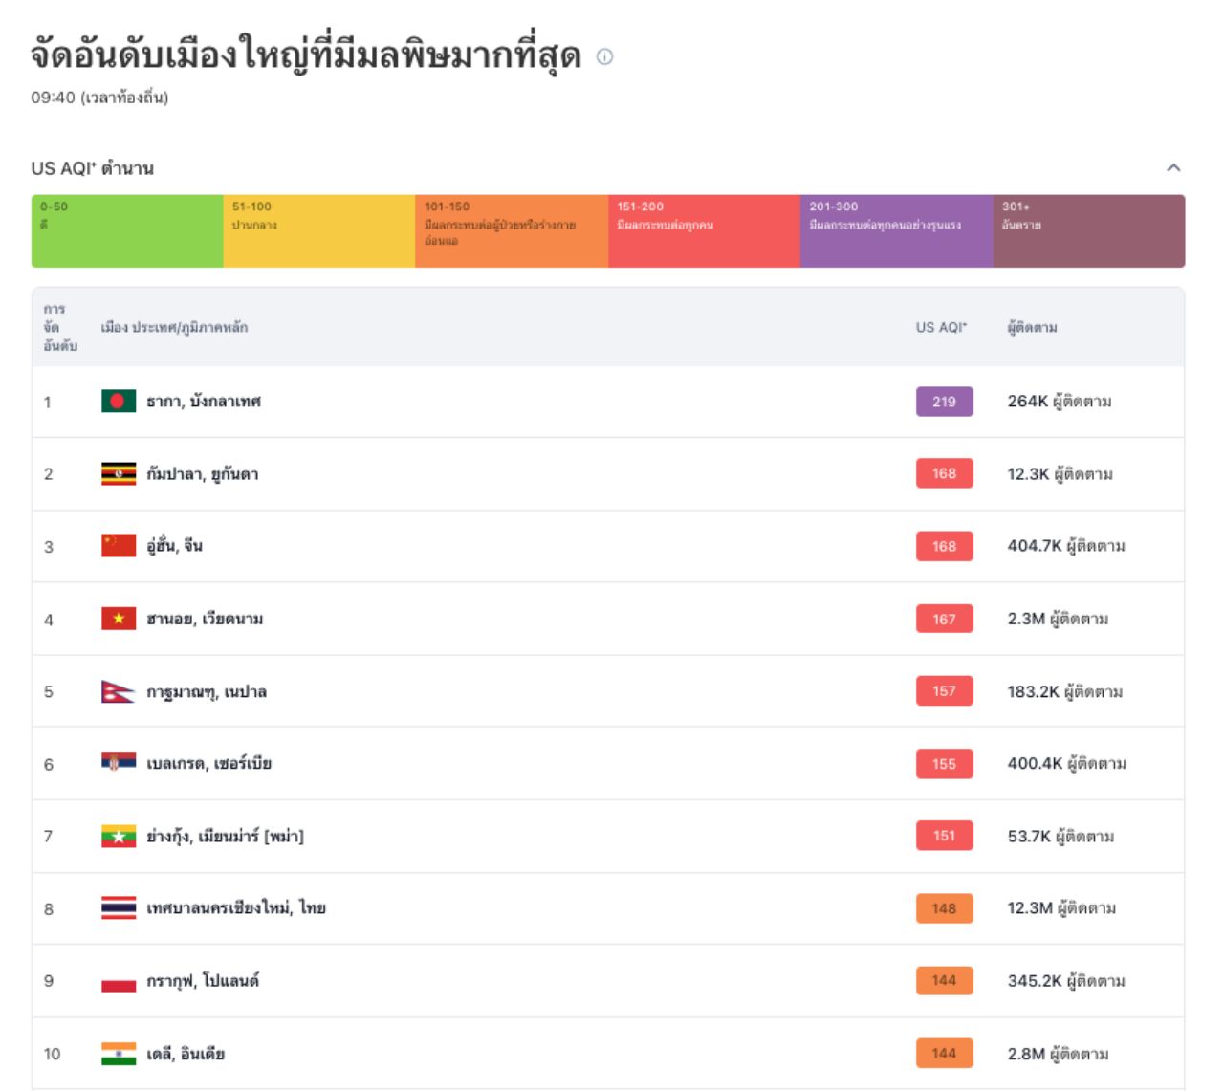Click the Nepal flag icon

click(x=118, y=691)
